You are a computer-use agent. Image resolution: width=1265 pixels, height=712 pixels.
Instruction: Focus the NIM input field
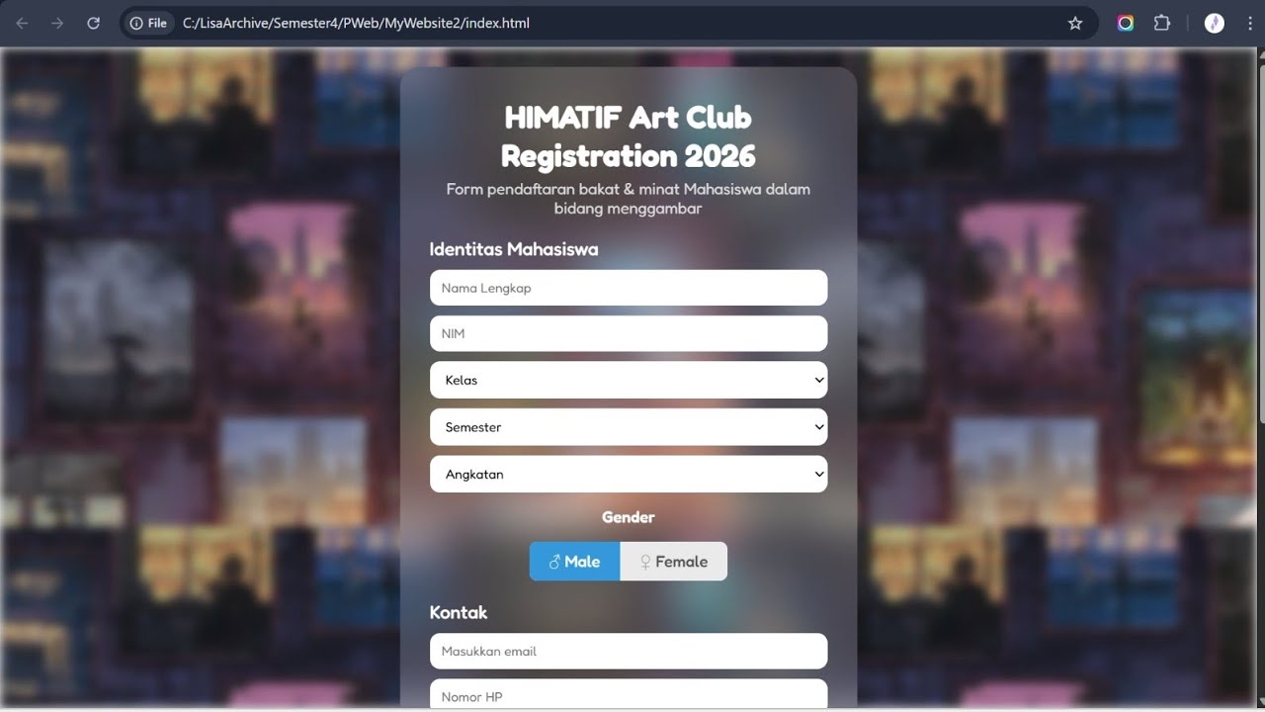click(629, 333)
